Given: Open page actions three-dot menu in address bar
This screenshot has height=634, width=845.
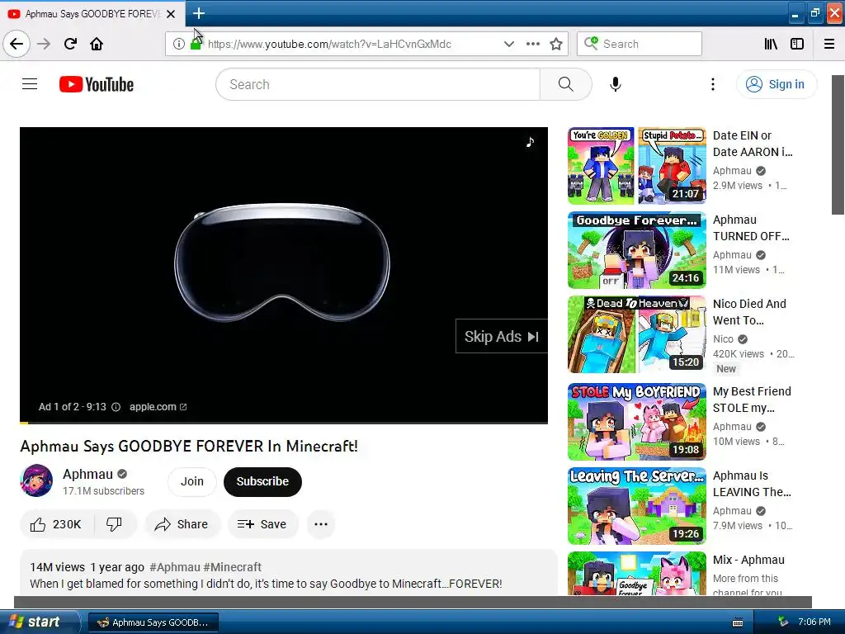Looking at the screenshot, I should (532, 44).
